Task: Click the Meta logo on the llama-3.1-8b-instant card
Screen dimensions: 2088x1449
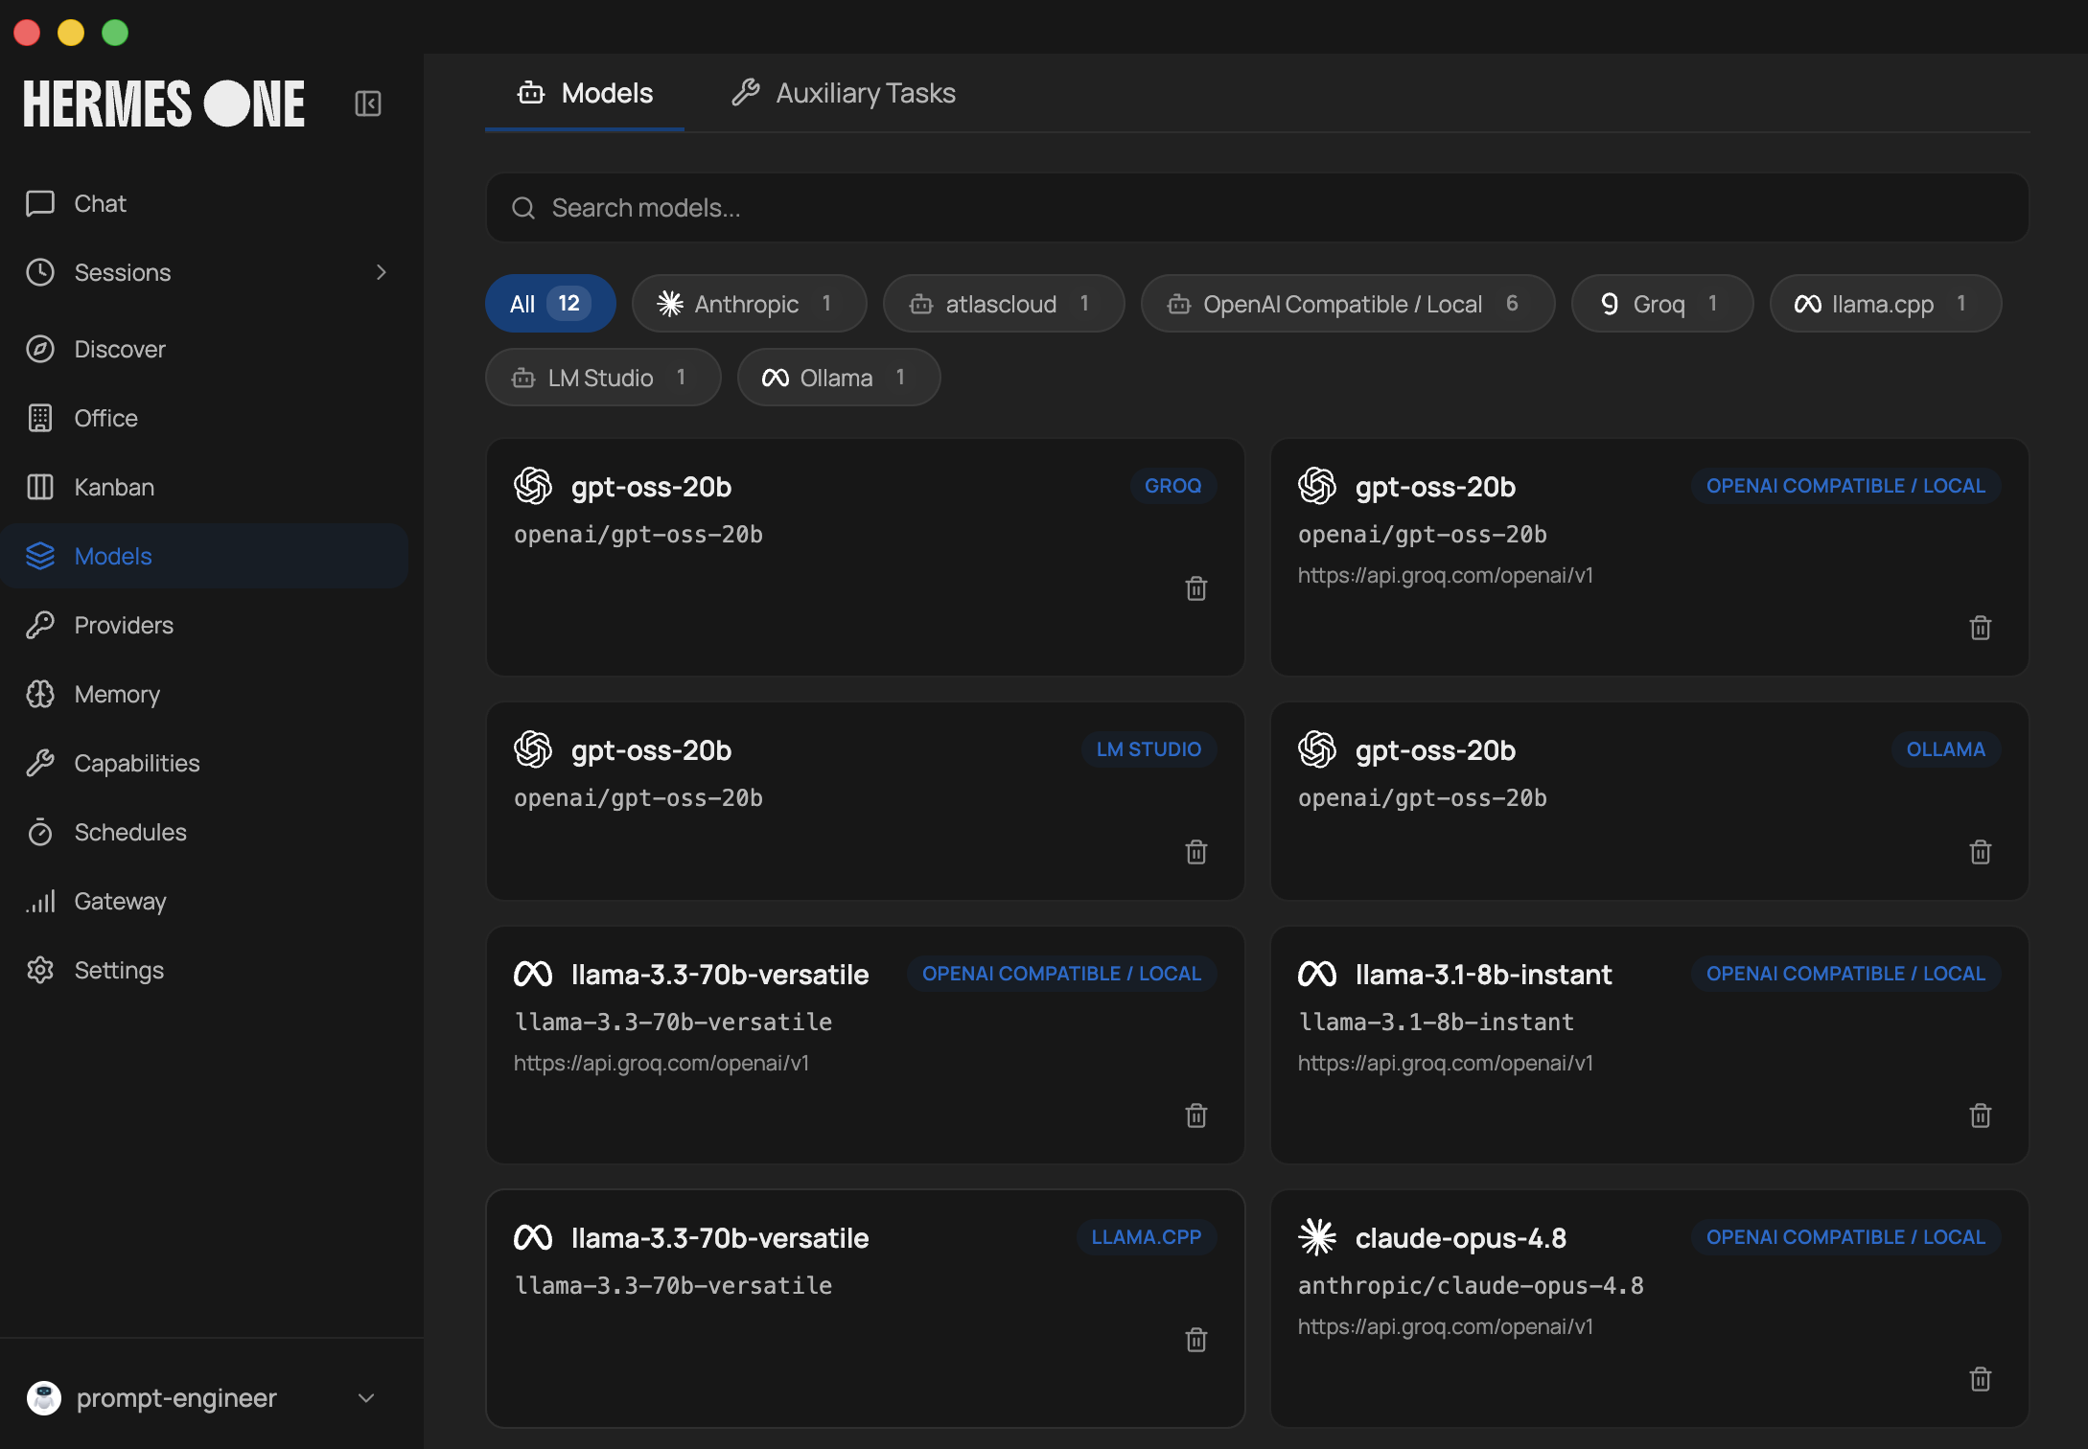Action: coord(1317,974)
